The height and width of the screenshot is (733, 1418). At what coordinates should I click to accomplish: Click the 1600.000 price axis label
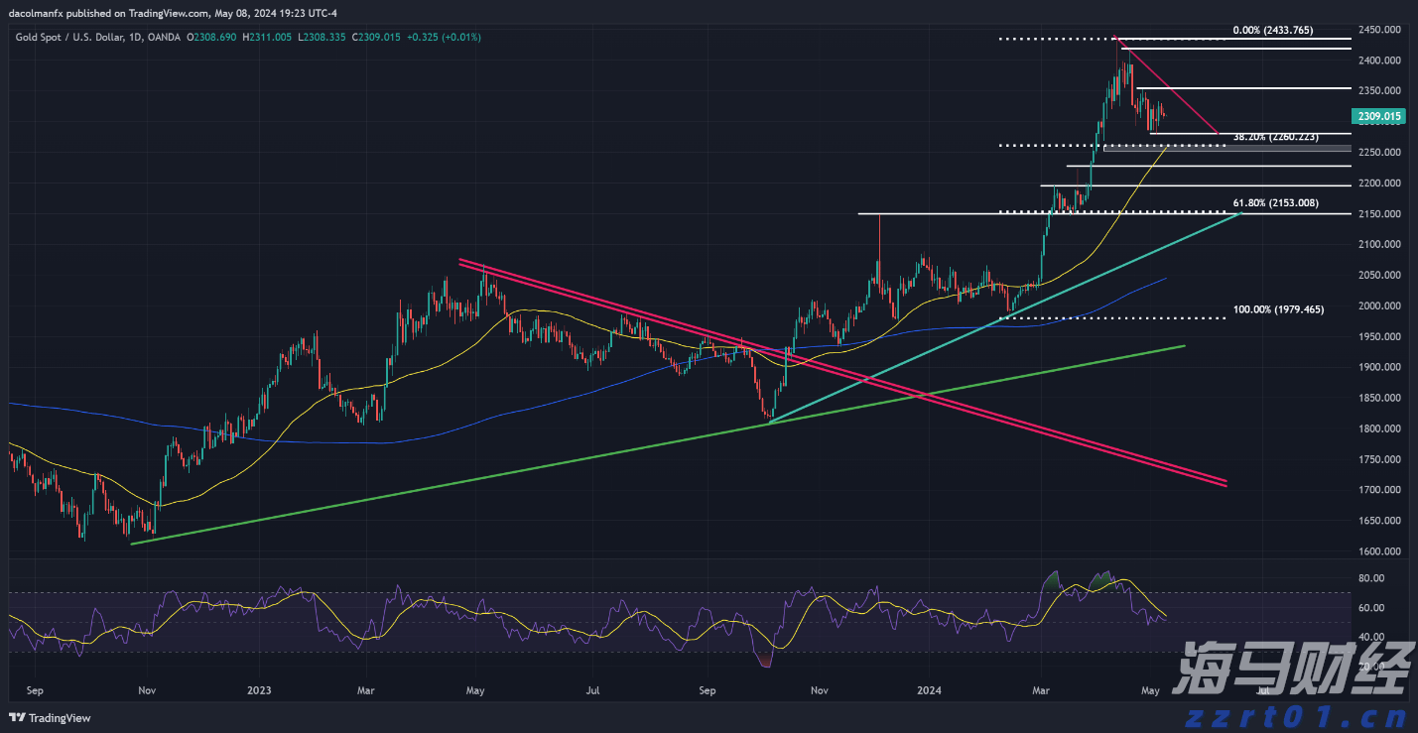(1380, 551)
